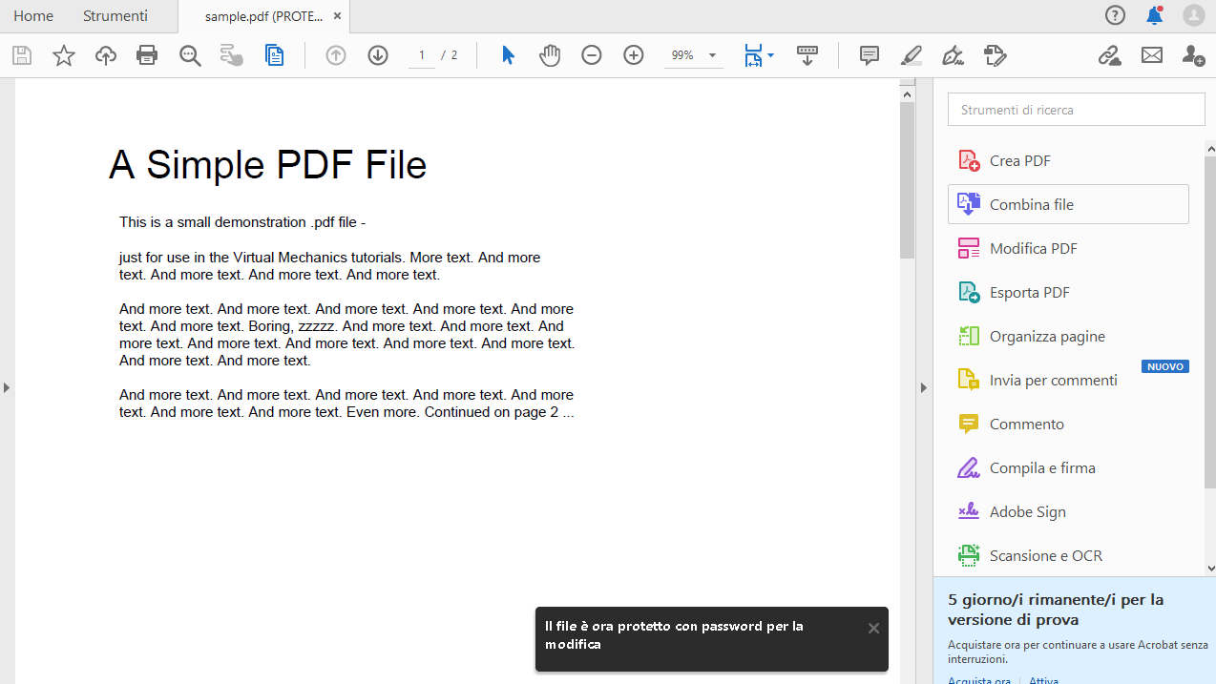Zoom out with the minus icon
Image resolution: width=1216 pixels, height=684 pixels.
tap(591, 55)
